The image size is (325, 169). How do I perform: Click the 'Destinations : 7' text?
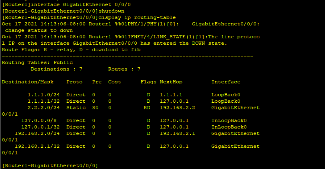tap(57, 69)
